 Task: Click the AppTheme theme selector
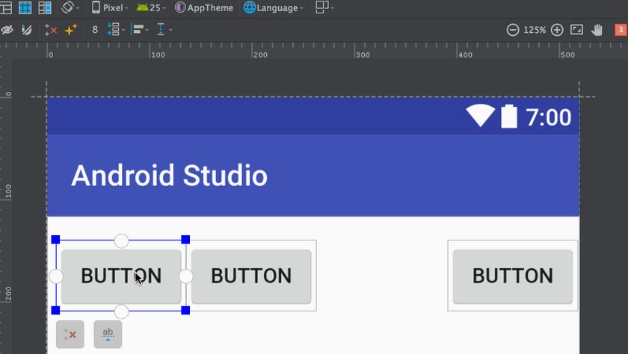pyautogui.click(x=204, y=7)
